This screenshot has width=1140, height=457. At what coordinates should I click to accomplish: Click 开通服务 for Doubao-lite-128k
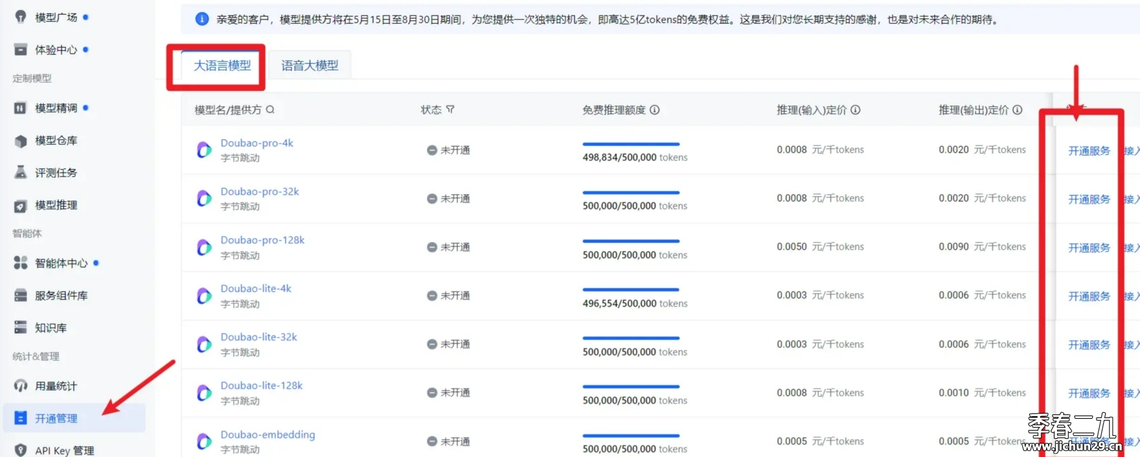point(1089,393)
